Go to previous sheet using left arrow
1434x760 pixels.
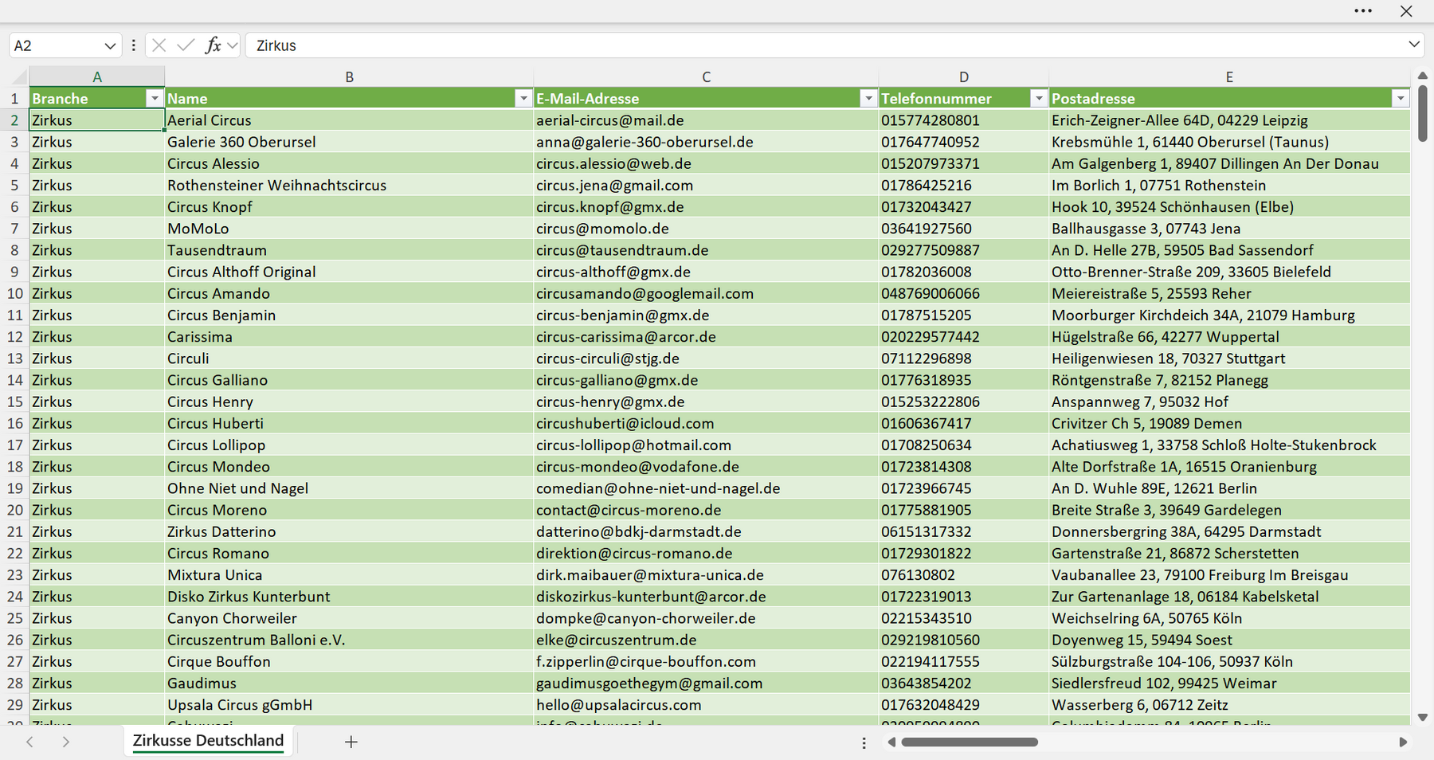(29, 742)
